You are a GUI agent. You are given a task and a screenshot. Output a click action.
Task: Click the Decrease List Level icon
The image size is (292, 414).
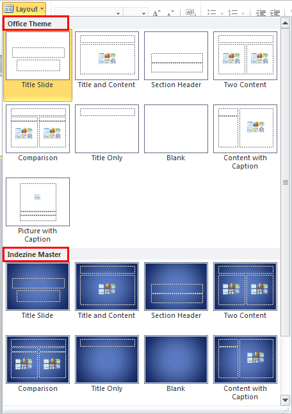coord(261,13)
